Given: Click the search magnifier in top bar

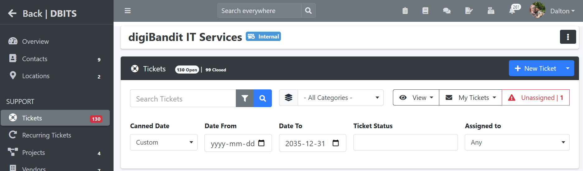Looking at the screenshot, I should [x=308, y=11].
